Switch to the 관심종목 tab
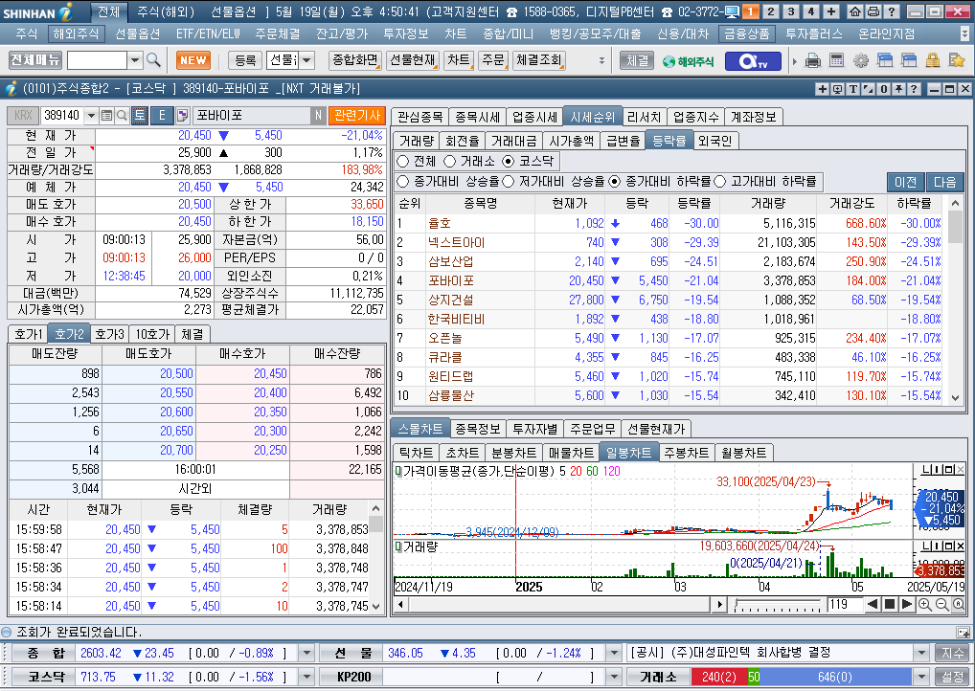975x691 pixels. (419, 117)
